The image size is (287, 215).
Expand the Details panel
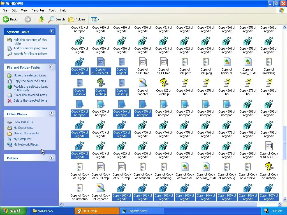[x=52, y=158]
